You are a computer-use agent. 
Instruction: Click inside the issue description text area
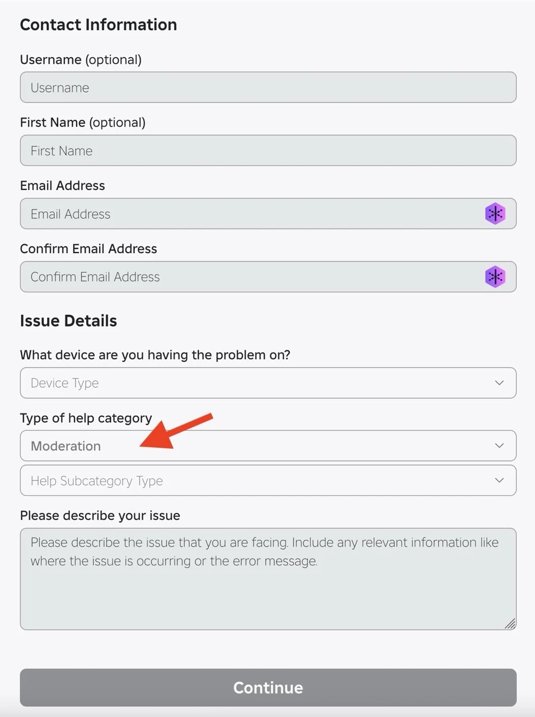[268, 579]
